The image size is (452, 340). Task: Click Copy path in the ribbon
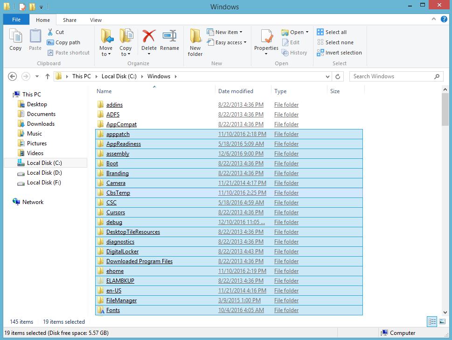(63, 42)
